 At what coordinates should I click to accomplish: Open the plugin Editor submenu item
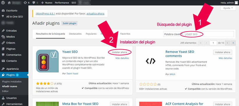[5, 91]
